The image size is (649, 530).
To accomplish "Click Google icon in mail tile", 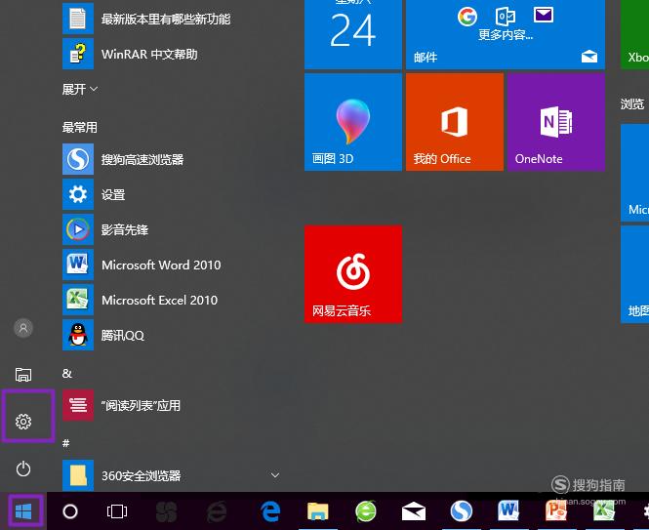I will click(467, 17).
